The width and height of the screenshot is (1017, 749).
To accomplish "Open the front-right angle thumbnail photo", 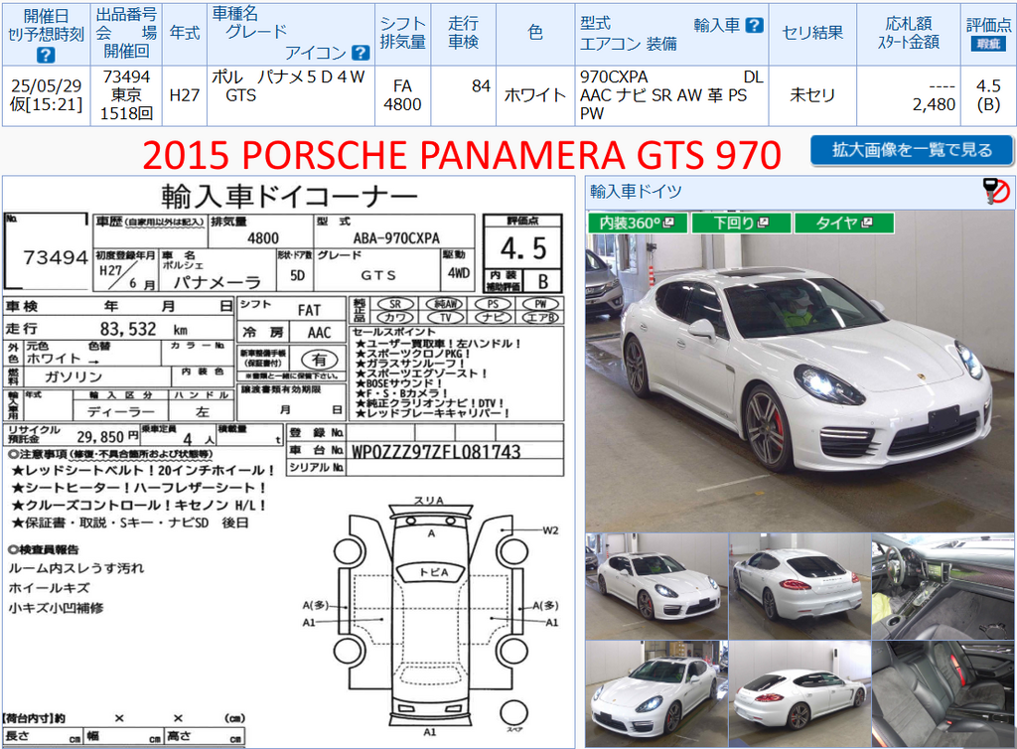I will click(x=656, y=586).
